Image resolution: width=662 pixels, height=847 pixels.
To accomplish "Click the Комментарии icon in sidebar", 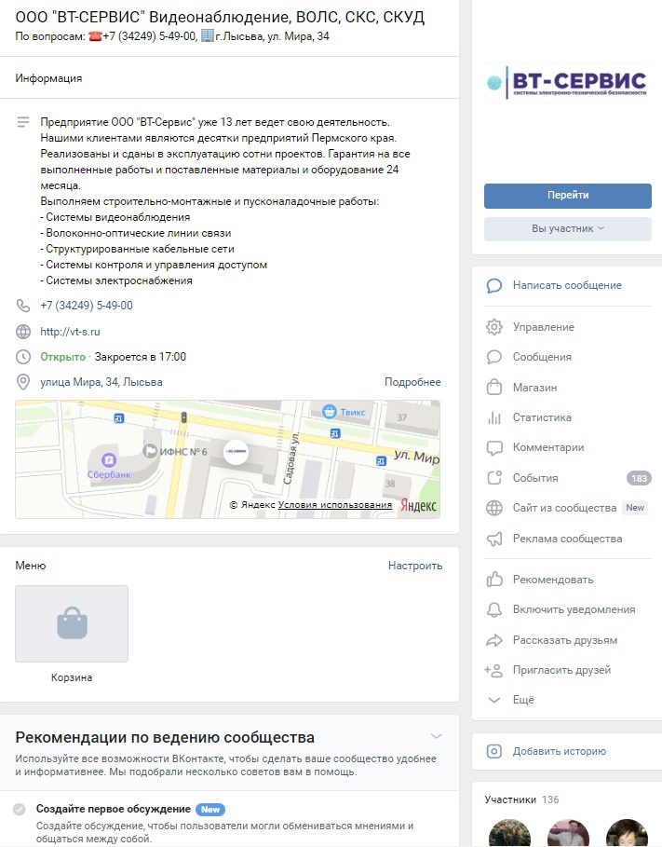I will tap(494, 448).
